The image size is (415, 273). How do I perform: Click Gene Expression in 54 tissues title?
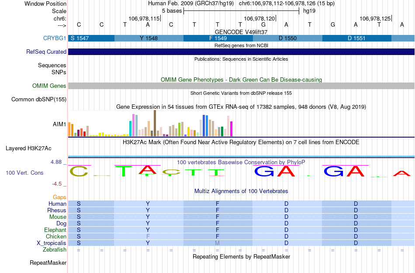241,107
